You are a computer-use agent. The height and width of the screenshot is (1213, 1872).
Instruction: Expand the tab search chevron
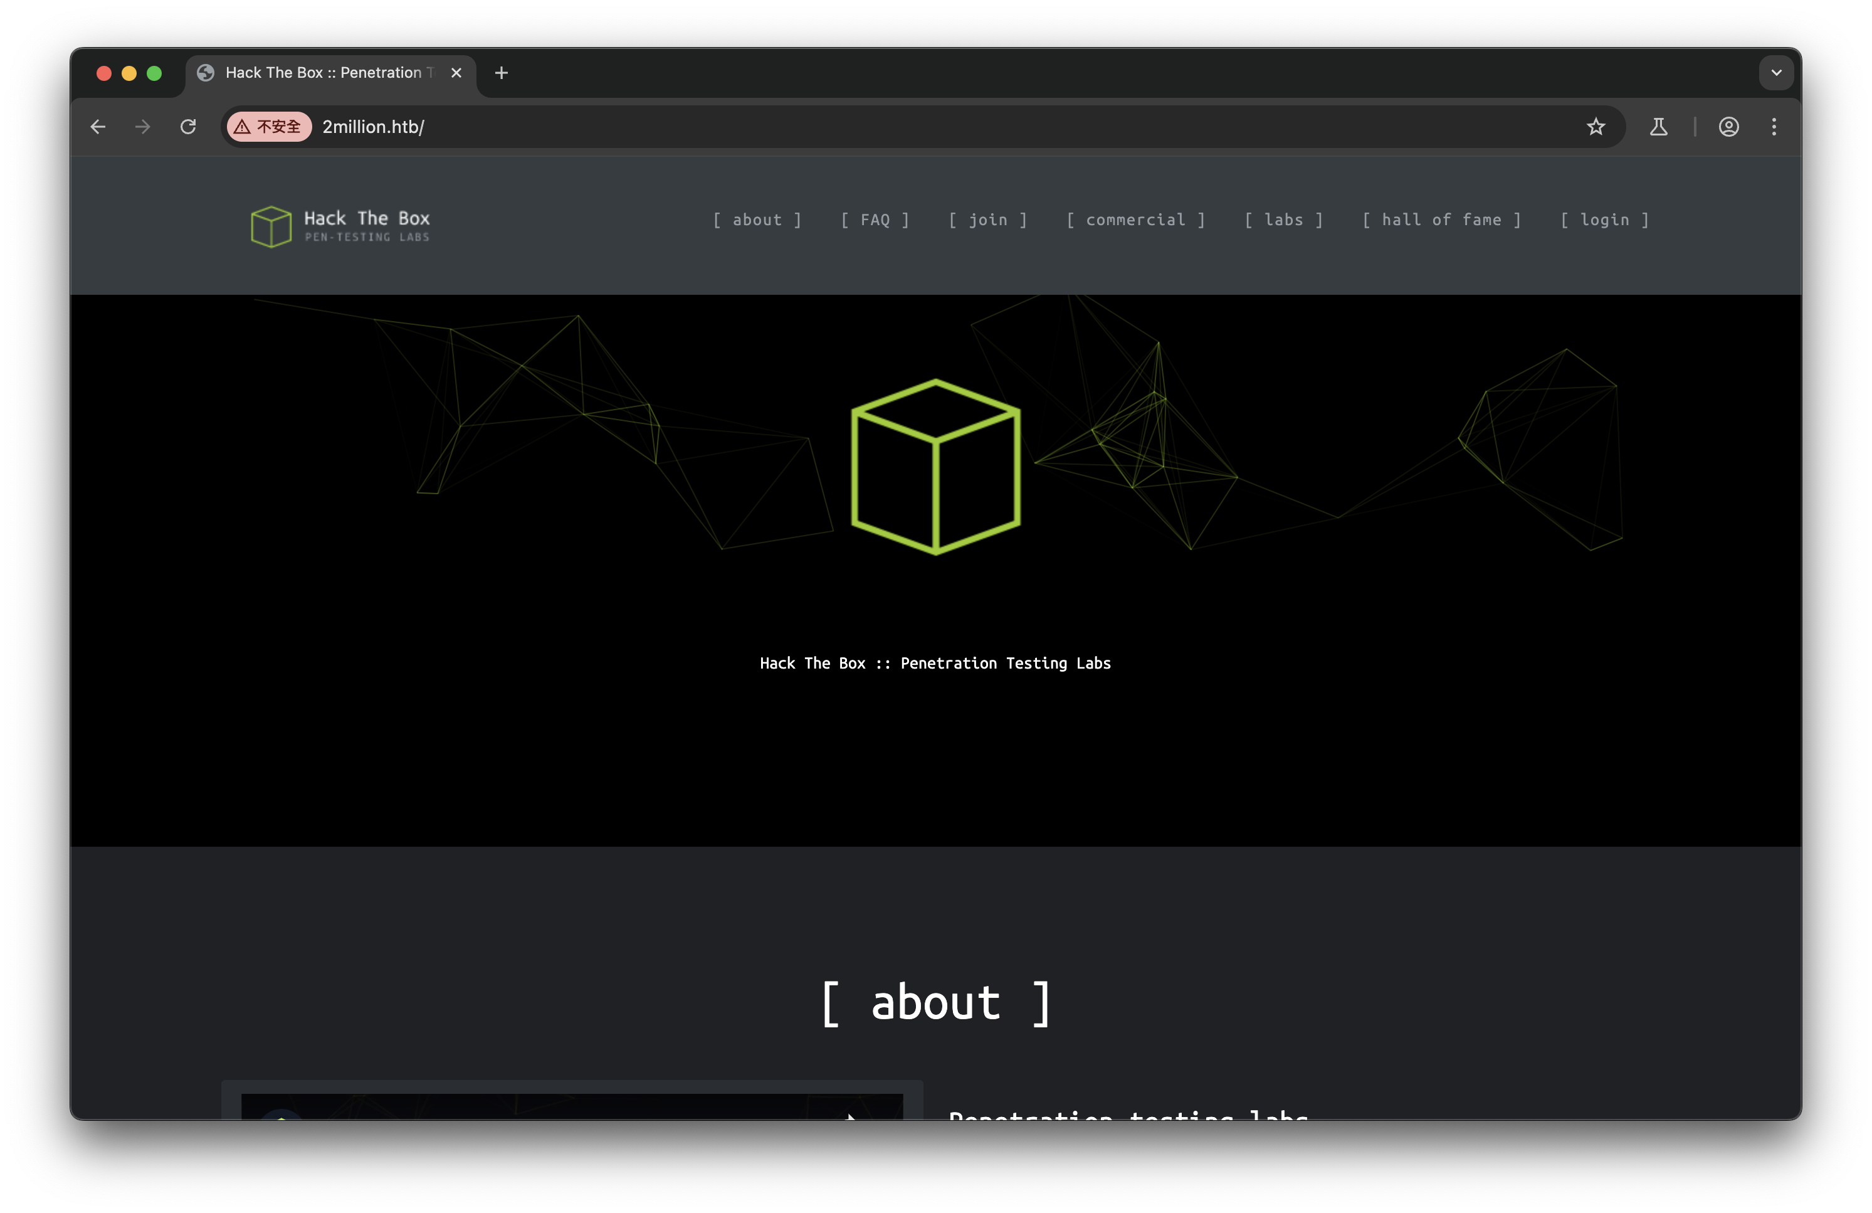[x=1776, y=72]
